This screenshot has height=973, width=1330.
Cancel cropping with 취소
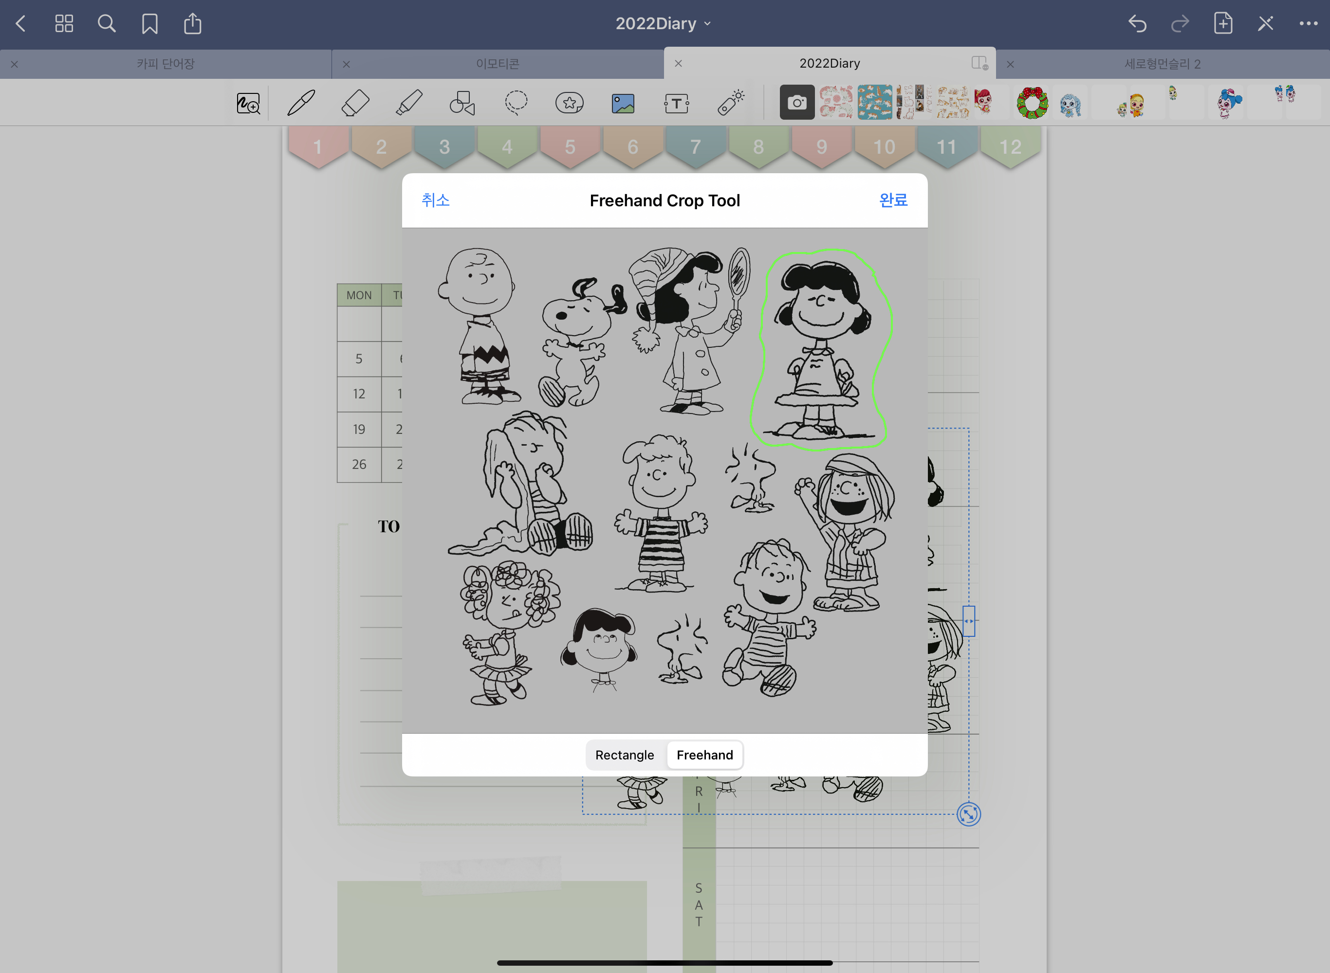tap(436, 200)
